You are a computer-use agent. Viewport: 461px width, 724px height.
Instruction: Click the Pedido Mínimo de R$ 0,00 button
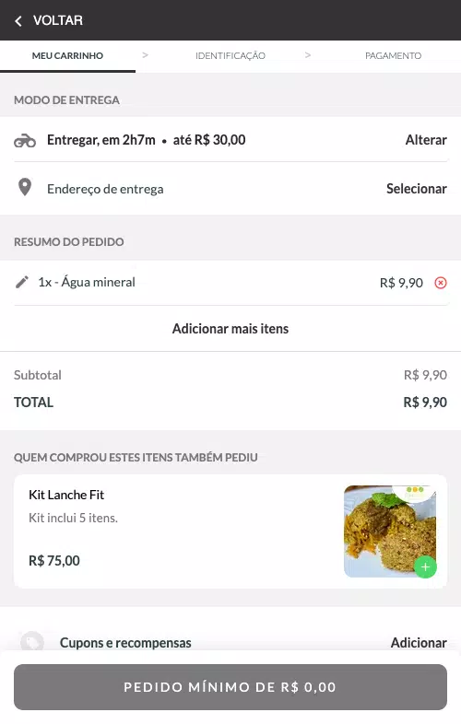coord(230,687)
